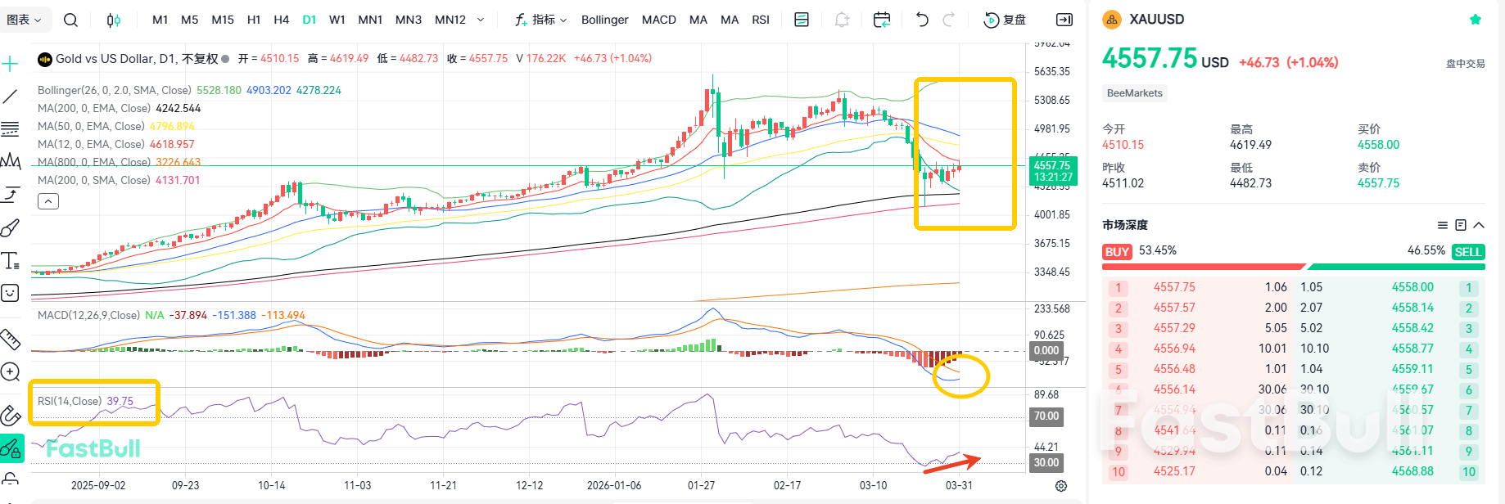
Task: Select the text annotation tool
Action: click(11, 260)
